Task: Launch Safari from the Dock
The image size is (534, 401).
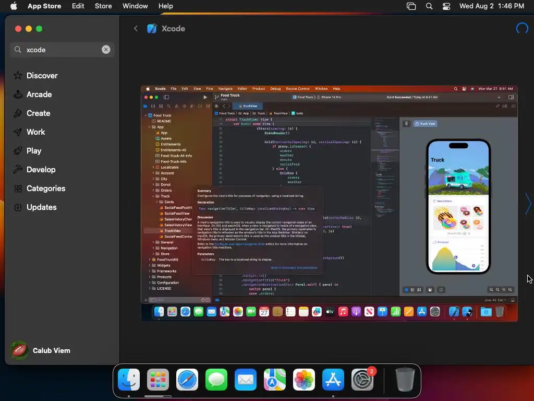Action: pyautogui.click(x=187, y=380)
